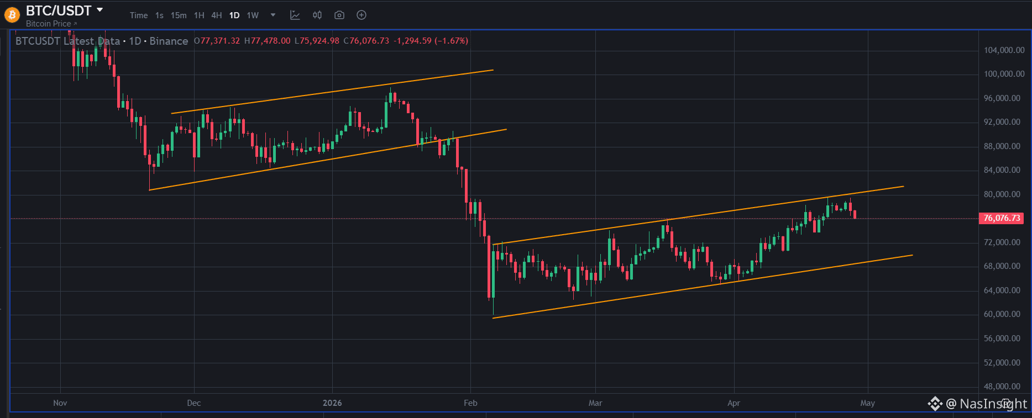
Task: Expand the more time intervals dropdown arrow
Action: coord(273,15)
